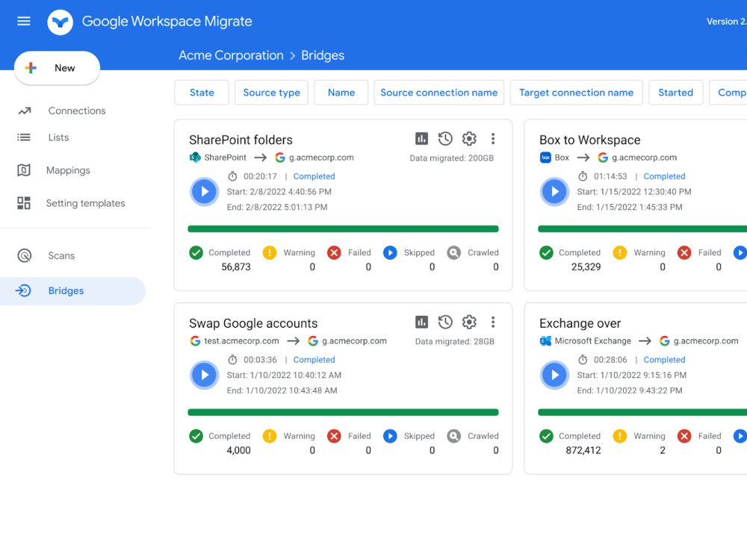Click the Box source icon
The height and width of the screenshot is (560, 747).
545,157
